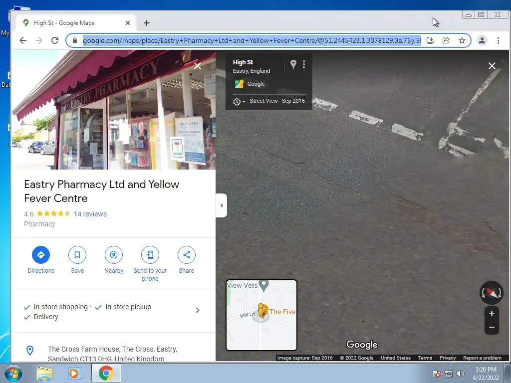Screen dimensions: 511x383
Task: Reload the Google Maps page
Action: (55, 40)
